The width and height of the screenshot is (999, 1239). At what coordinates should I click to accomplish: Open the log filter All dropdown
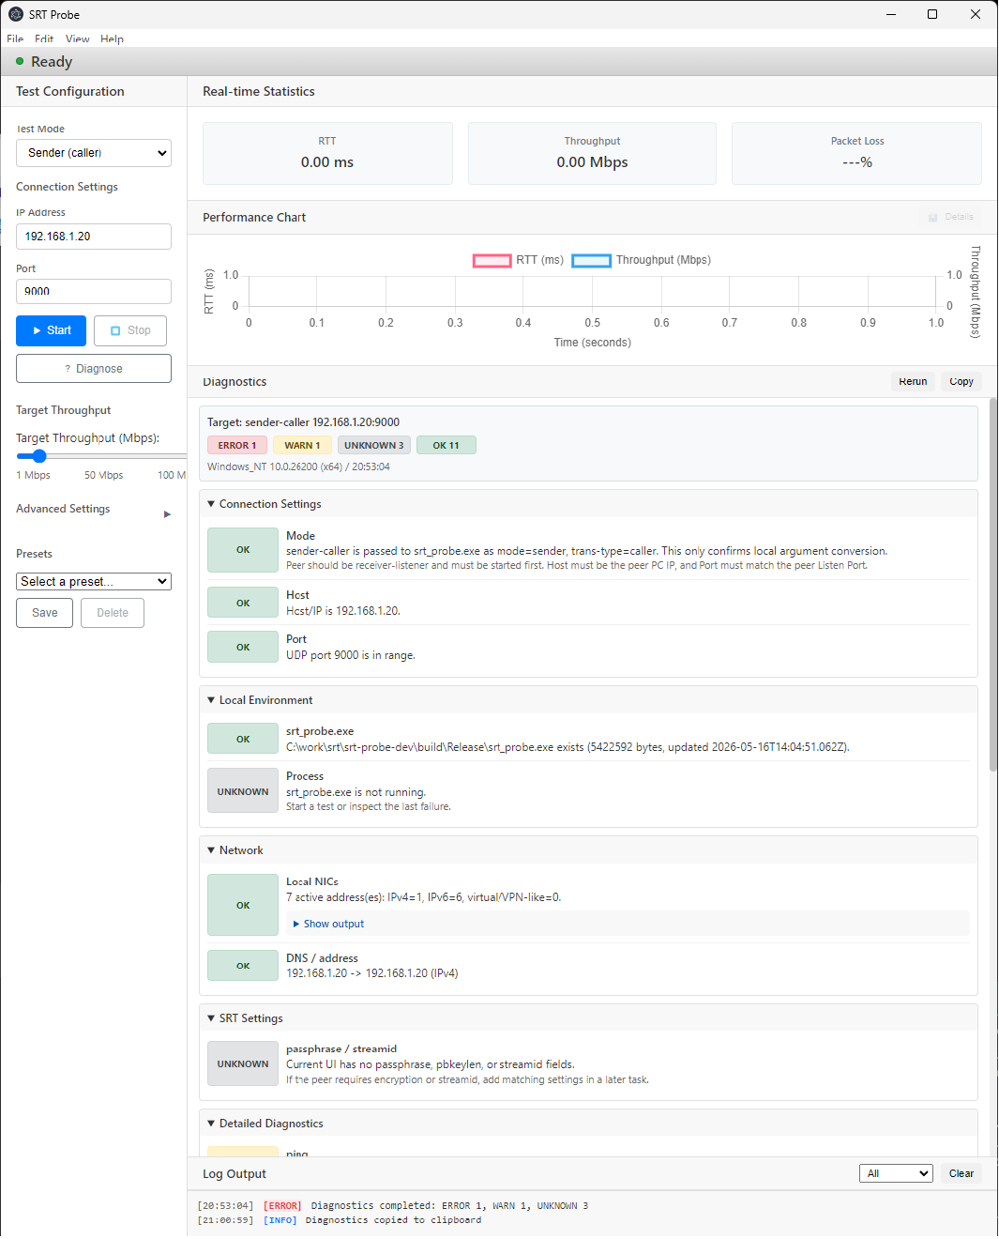click(x=896, y=1173)
